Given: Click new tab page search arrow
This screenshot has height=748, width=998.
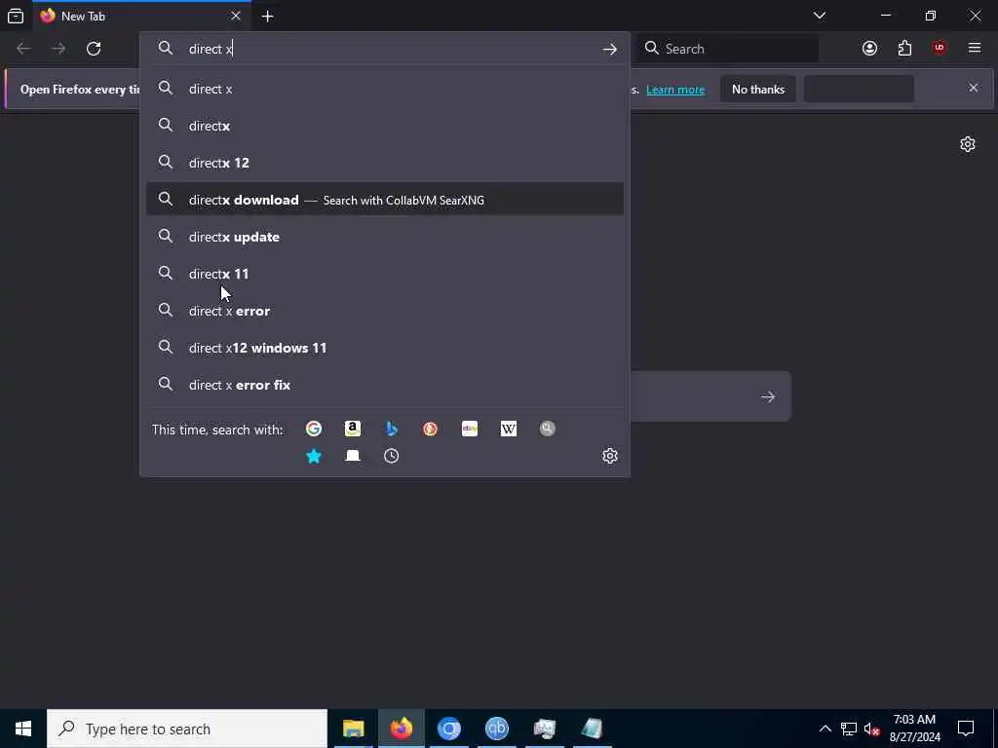Looking at the screenshot, I should (768, 397).
